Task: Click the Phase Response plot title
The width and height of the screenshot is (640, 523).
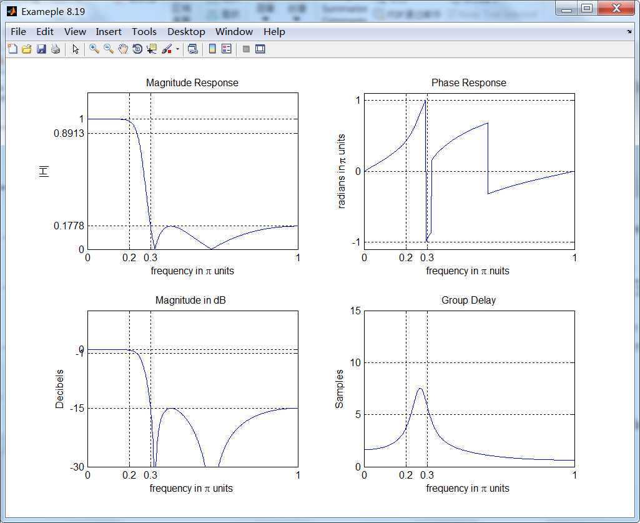Action: tap(468, 82)
